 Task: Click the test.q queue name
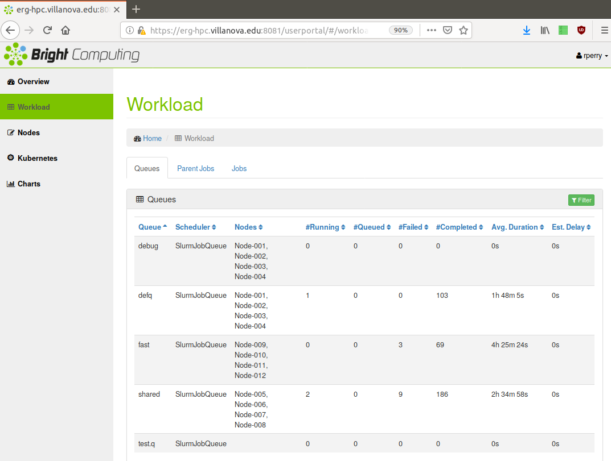[x=146, y=443]
